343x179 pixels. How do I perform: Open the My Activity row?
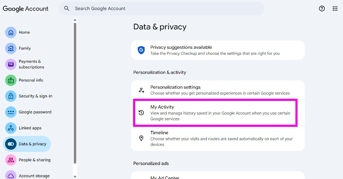pos(218,113)
